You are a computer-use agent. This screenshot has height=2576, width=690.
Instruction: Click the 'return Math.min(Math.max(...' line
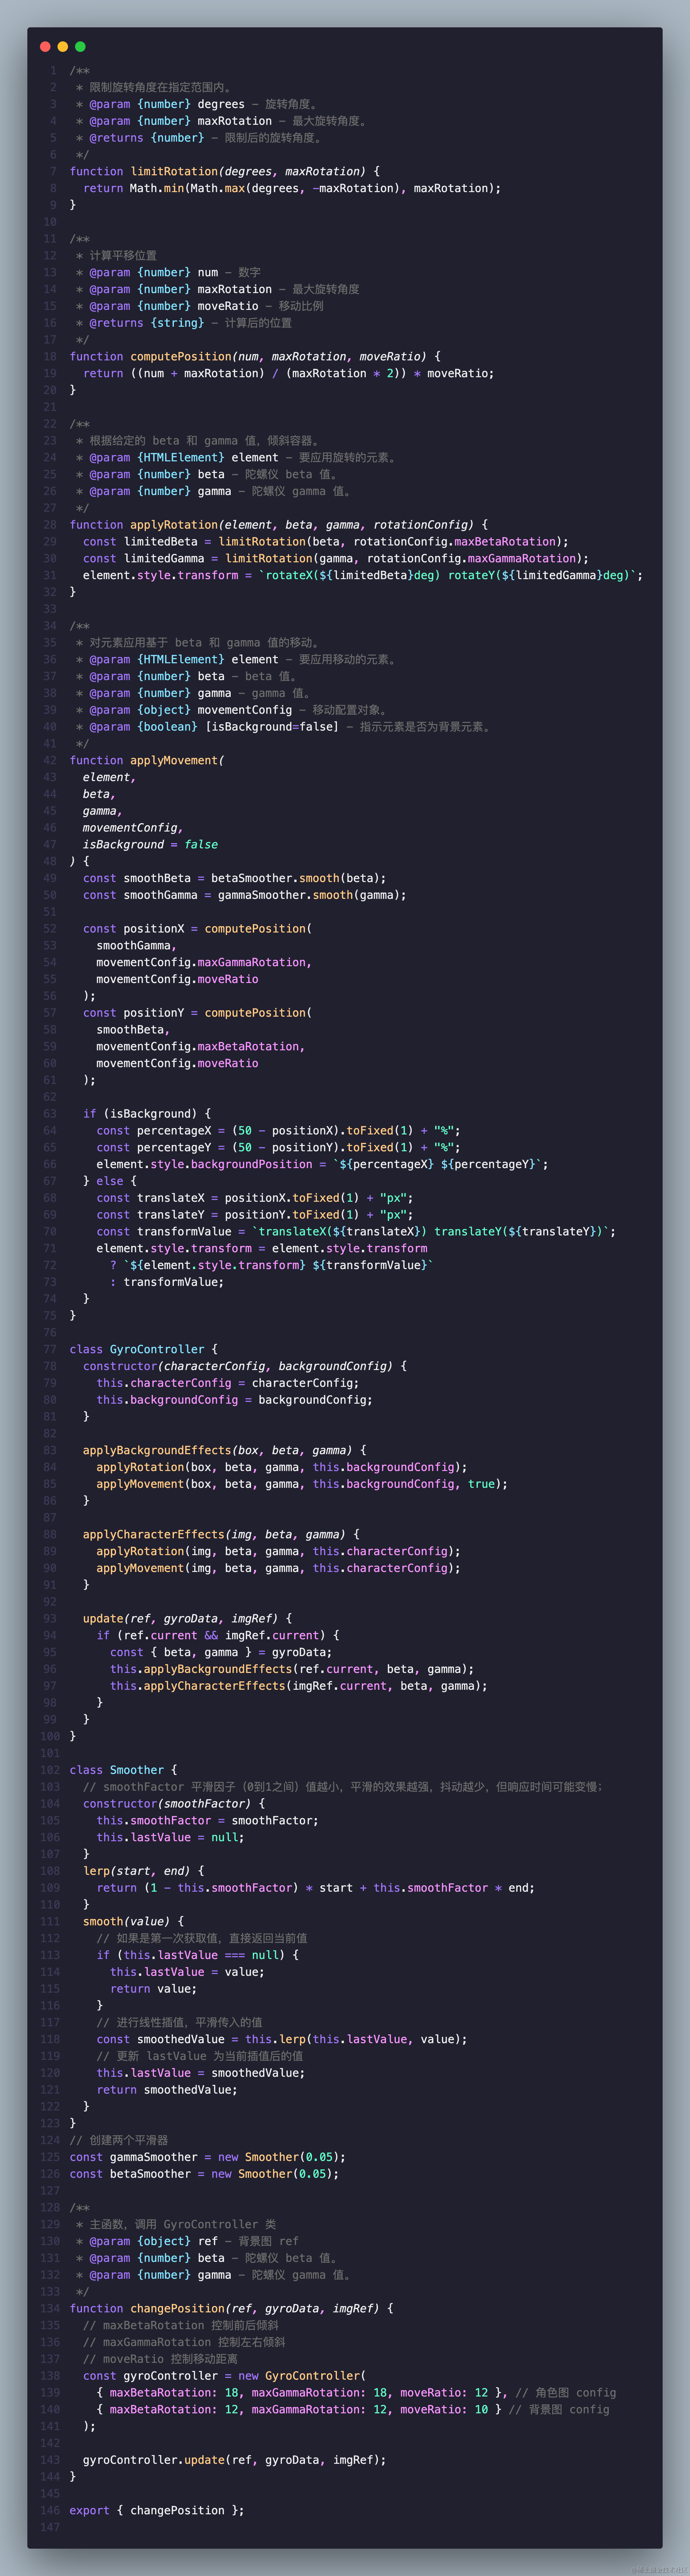coord(292,188)
